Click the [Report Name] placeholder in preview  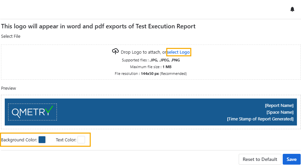point(279,105)
